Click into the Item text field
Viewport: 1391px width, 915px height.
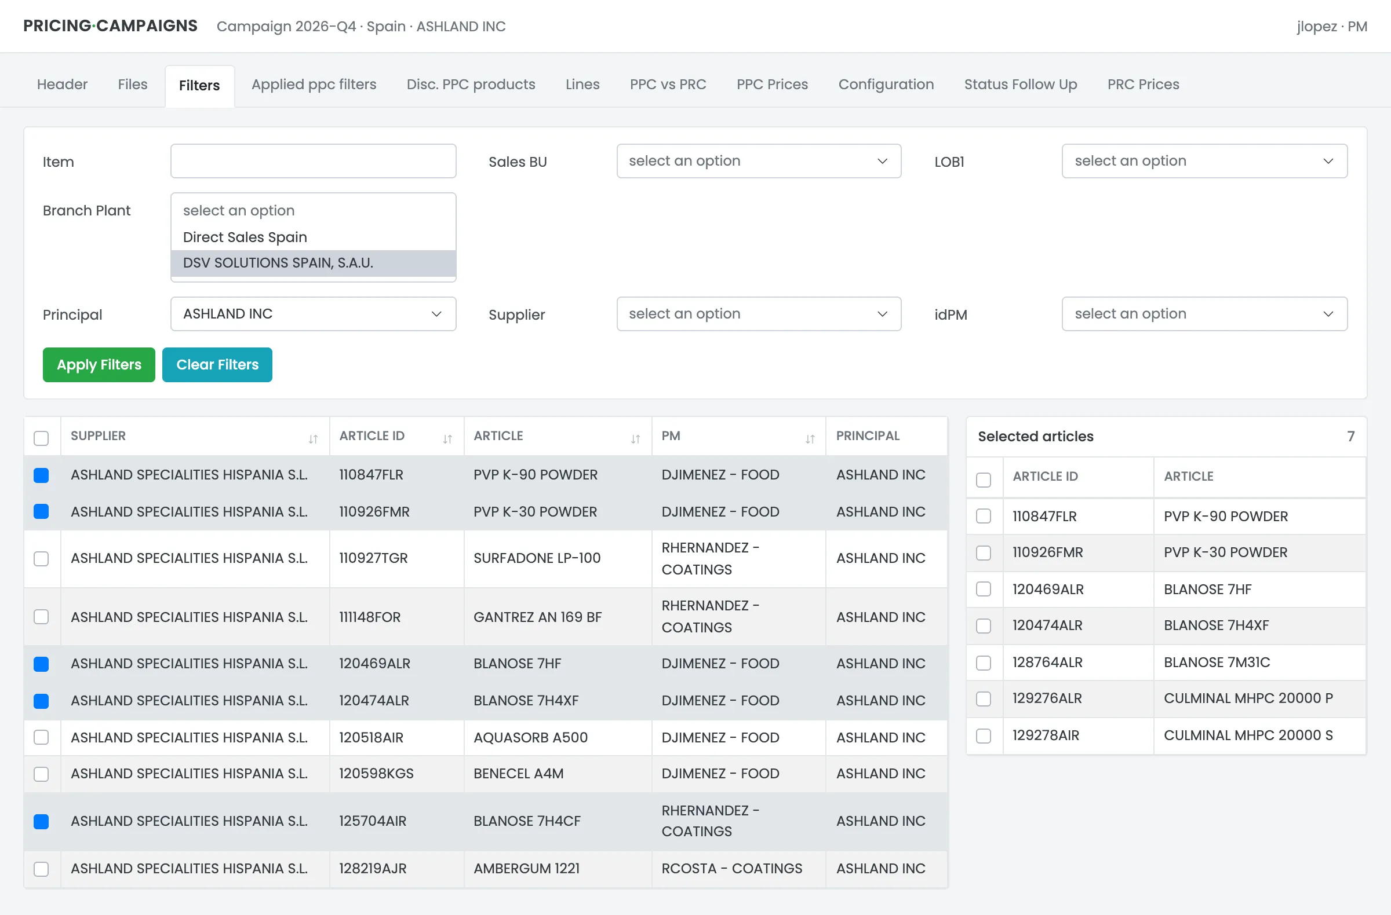(314, 161)
